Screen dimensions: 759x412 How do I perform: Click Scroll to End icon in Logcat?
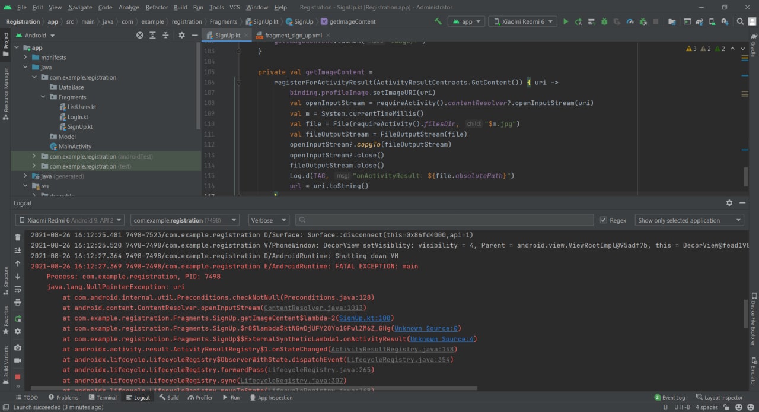(x=18, y=250)
